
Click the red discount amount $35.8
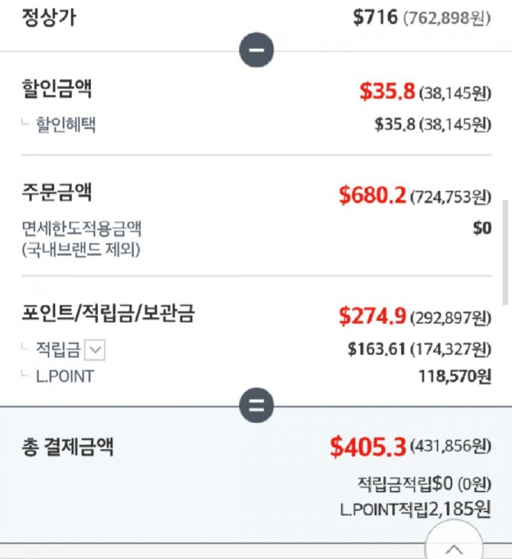[387, 91]
